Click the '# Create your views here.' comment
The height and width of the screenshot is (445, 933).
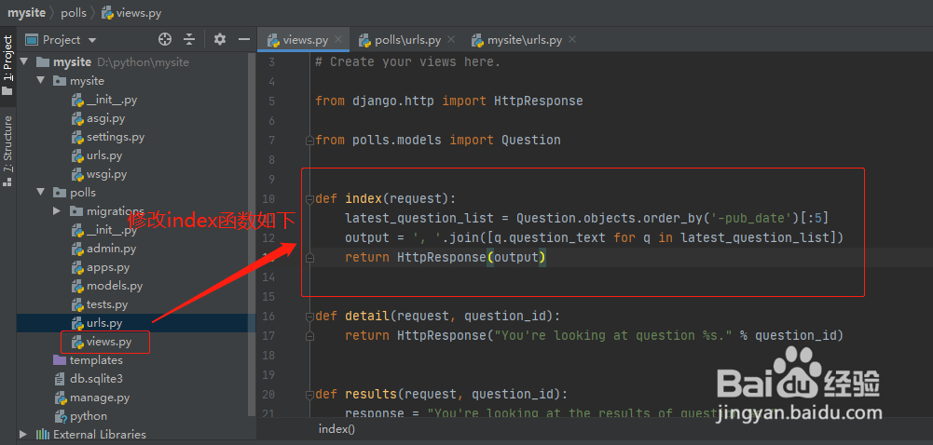pyautogui.click(x=408, y=61)
